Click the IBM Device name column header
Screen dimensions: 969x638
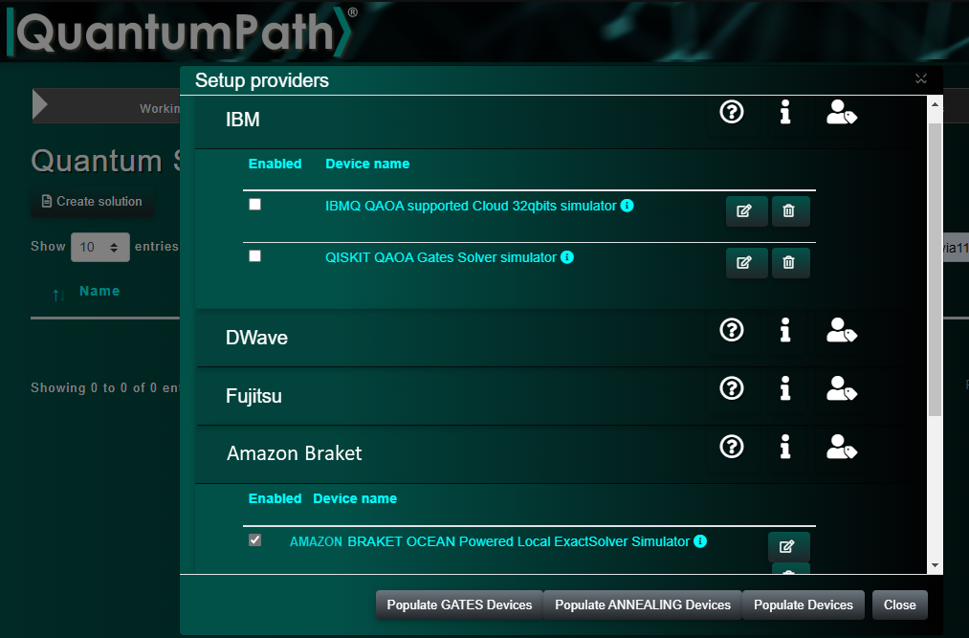pyautogui.click(x=367, y=164)
